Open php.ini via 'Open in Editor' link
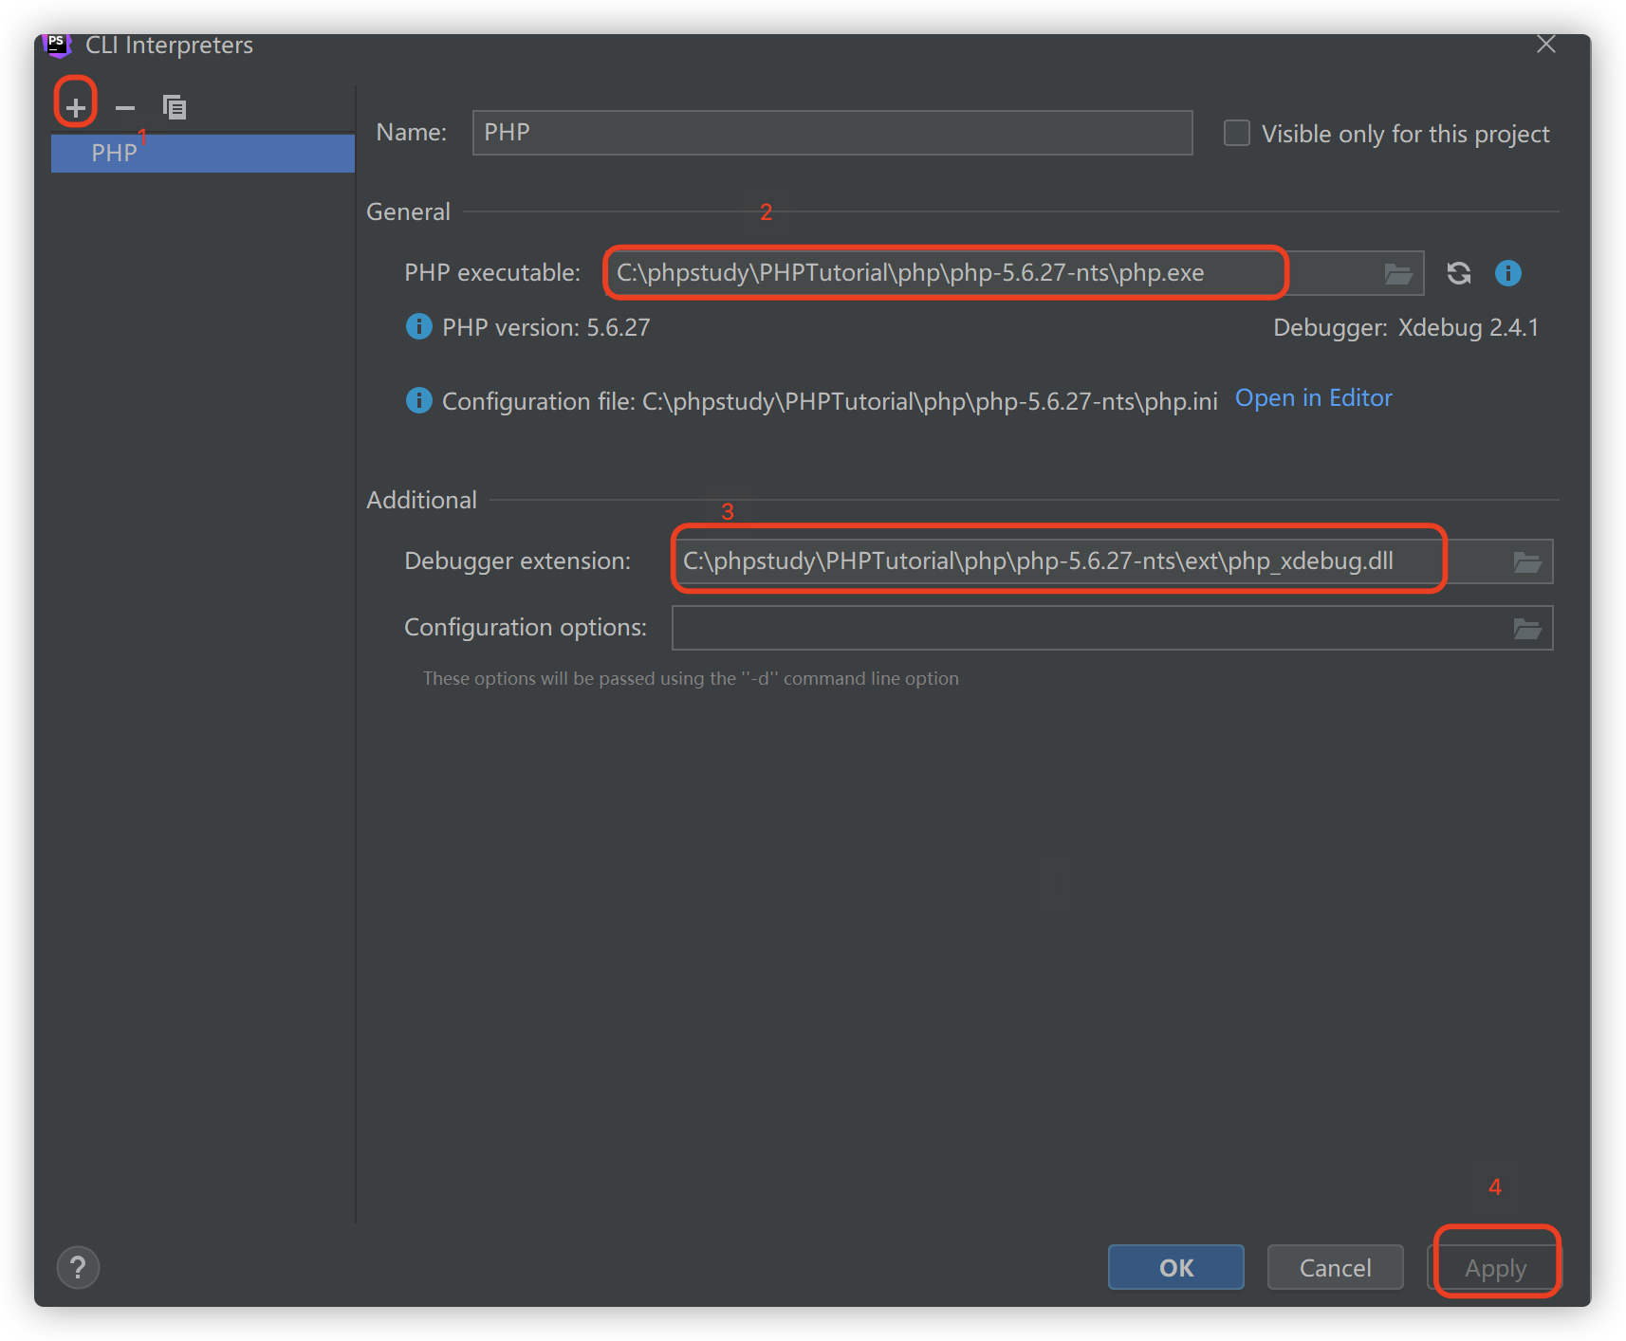Viewport: 1626px width, 1341px height. pos(1313,397)
